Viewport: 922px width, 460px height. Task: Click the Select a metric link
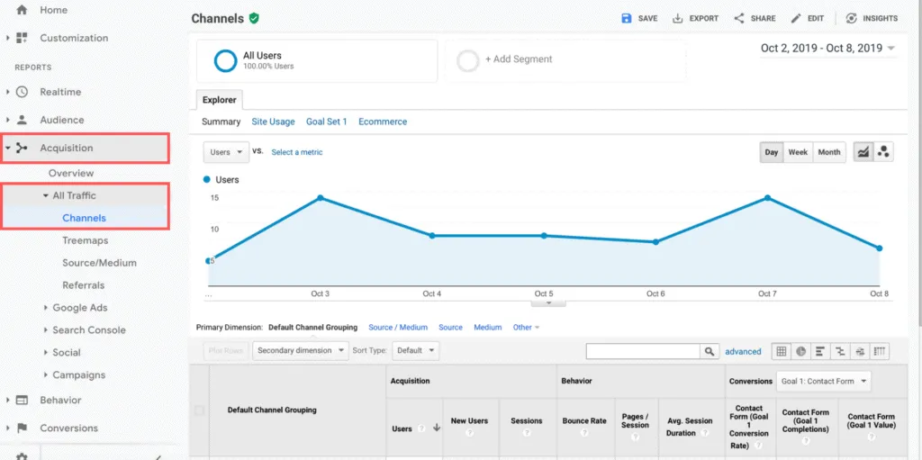click(x=296, y=152)
